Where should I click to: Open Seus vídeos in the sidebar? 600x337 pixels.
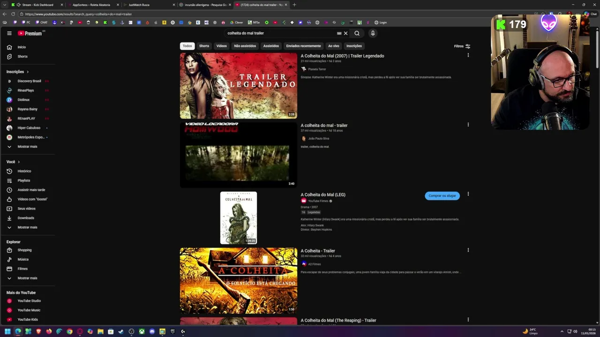click(27, 208)
